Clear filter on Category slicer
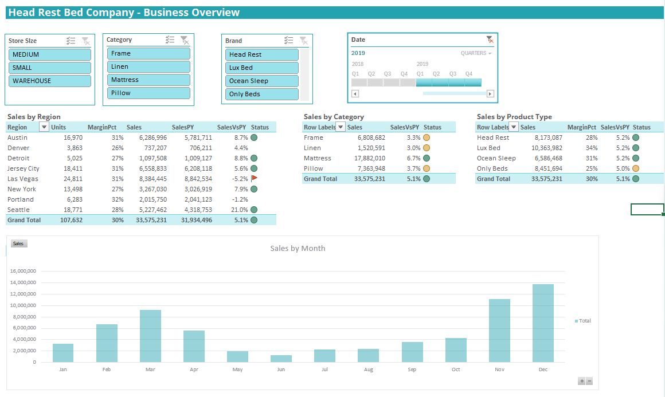The height and width of the screenshot is (397, 665). click(185, 40)
